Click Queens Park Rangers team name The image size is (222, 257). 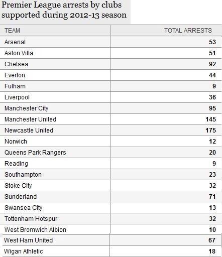click(x=35, y=153)
